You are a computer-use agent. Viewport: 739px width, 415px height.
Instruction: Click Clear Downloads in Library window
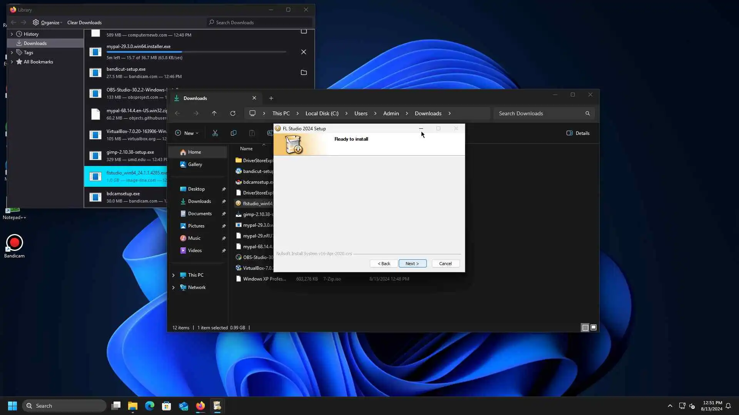(84, 23)
